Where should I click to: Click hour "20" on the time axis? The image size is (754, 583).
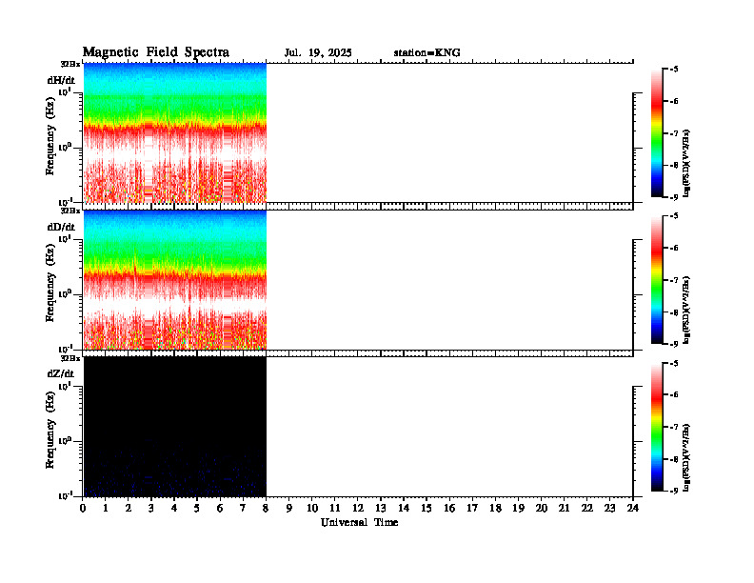coord(542,509)
